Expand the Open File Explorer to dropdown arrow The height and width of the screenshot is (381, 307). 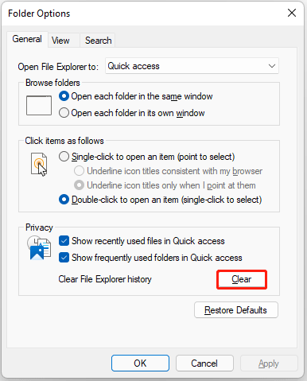[x=272, y=66]
